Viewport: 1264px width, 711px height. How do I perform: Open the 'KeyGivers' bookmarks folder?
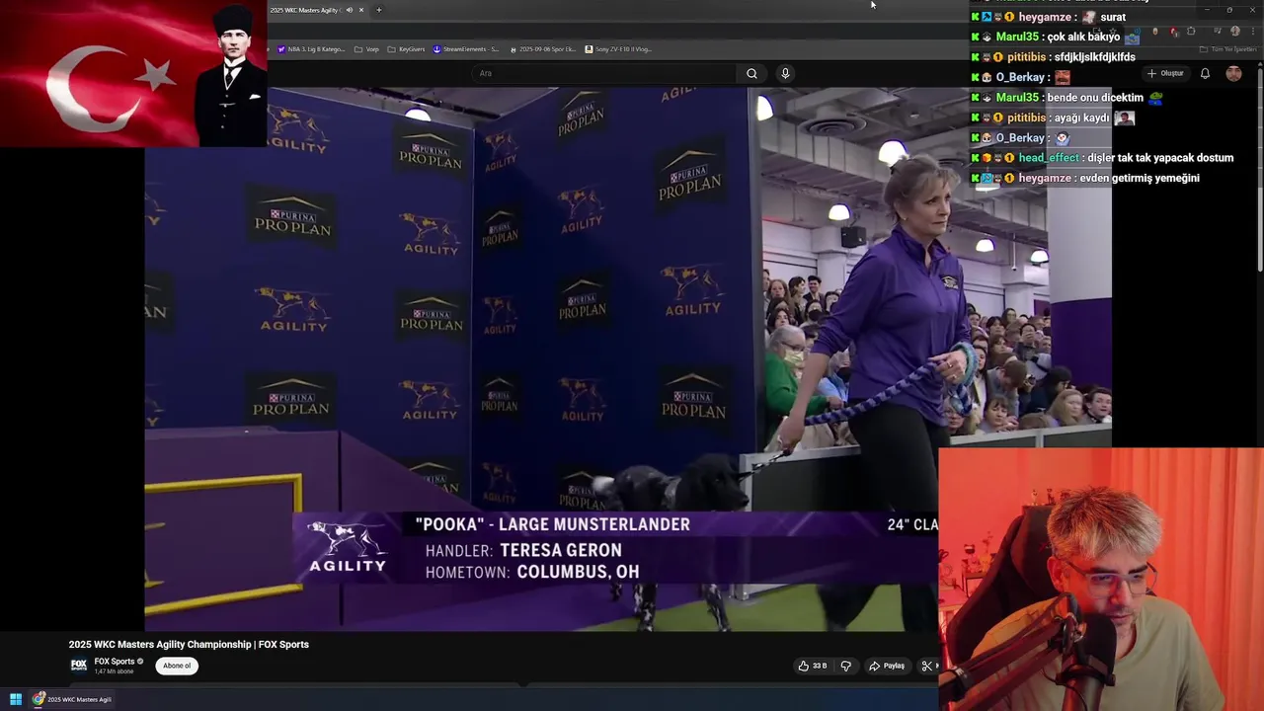(x=406, y=48)
